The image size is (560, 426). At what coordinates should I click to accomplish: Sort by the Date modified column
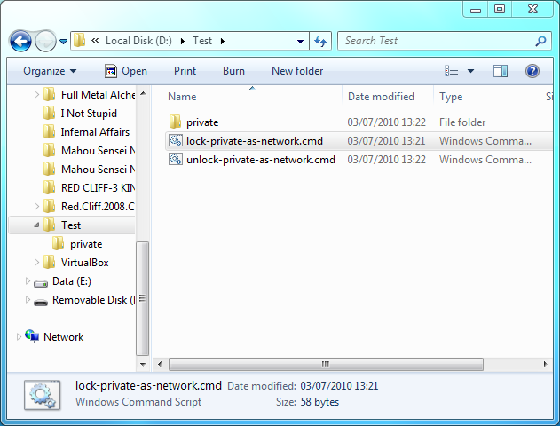(381, 97)
